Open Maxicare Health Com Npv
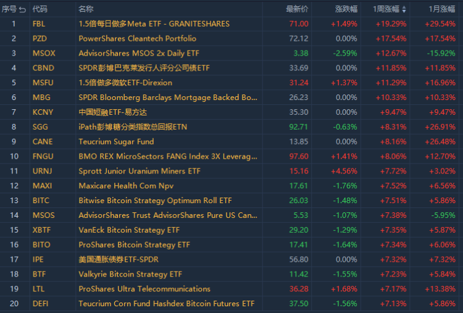 pos(126,186)
